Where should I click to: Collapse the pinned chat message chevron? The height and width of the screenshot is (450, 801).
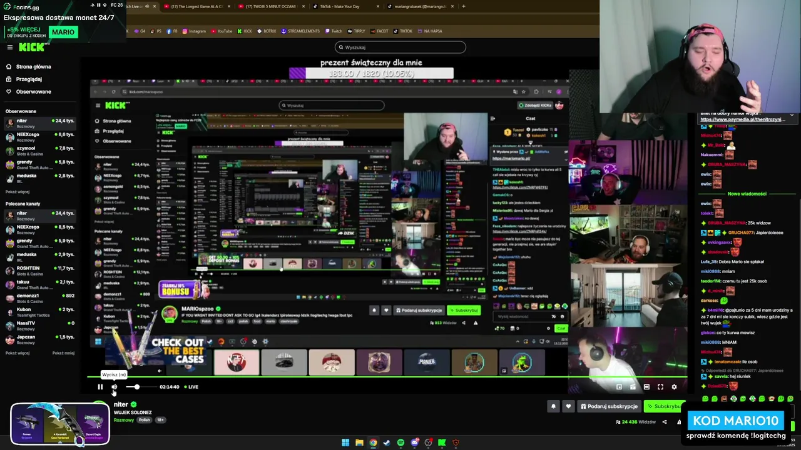(x=791, y=115)
